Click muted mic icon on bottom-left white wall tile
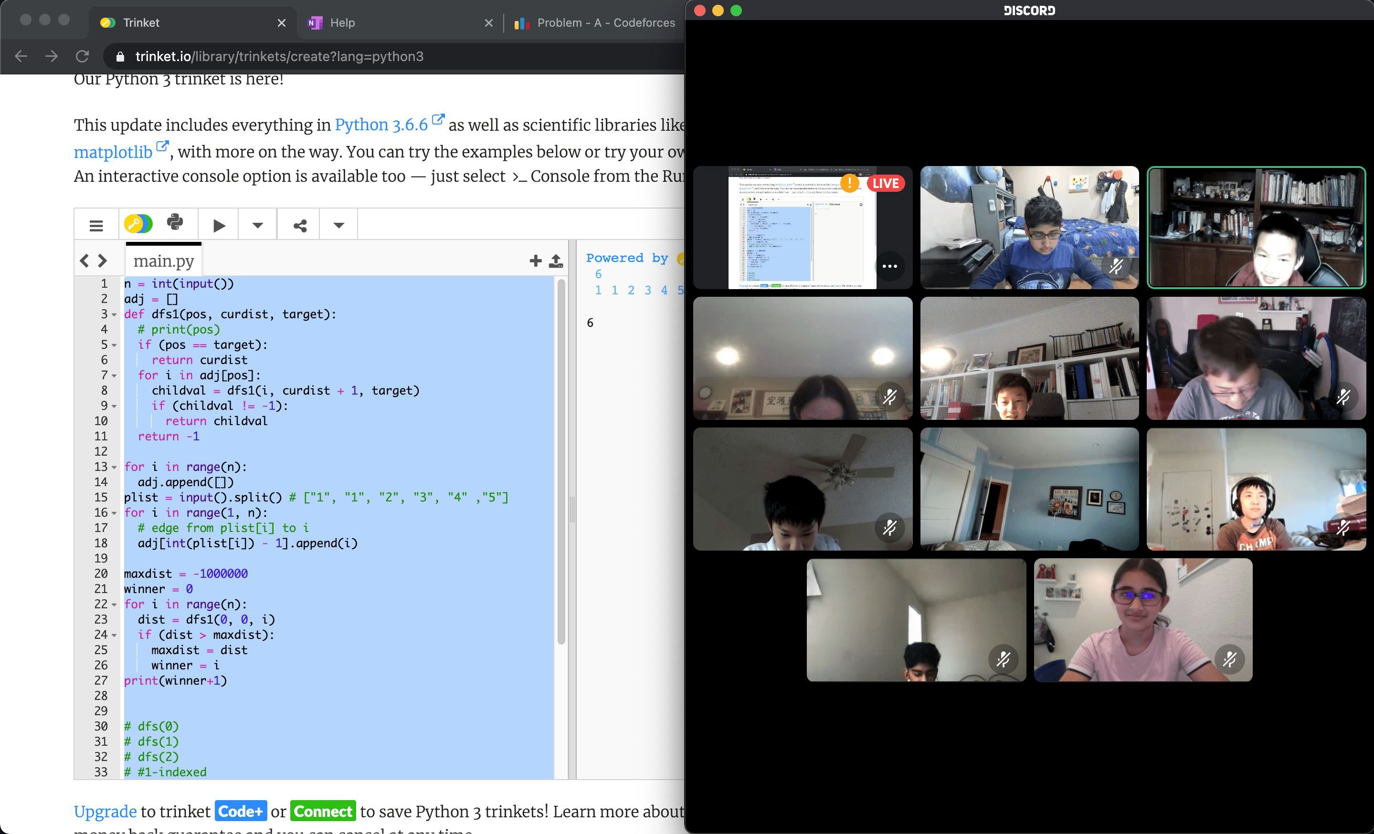The width and height of the screenshot is (1374, 834). 1003,659
